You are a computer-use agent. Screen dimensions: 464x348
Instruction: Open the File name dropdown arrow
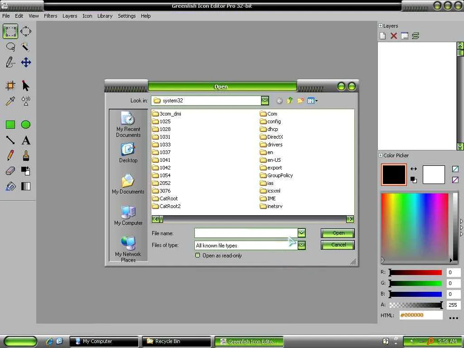[x=301, y=233]
